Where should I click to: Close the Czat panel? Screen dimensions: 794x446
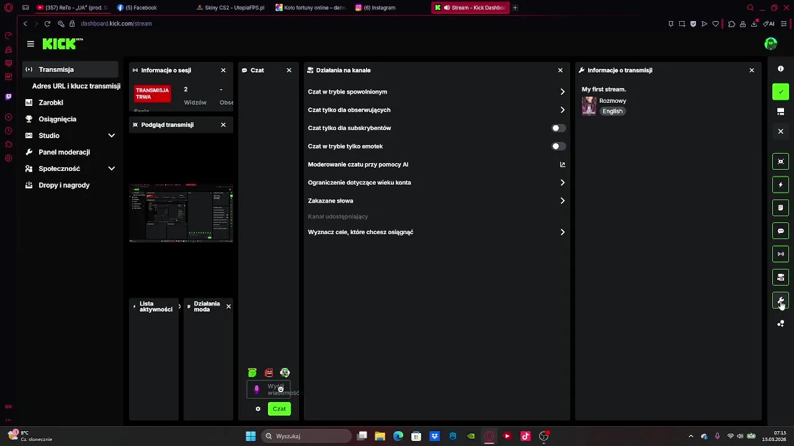point(289,70)
